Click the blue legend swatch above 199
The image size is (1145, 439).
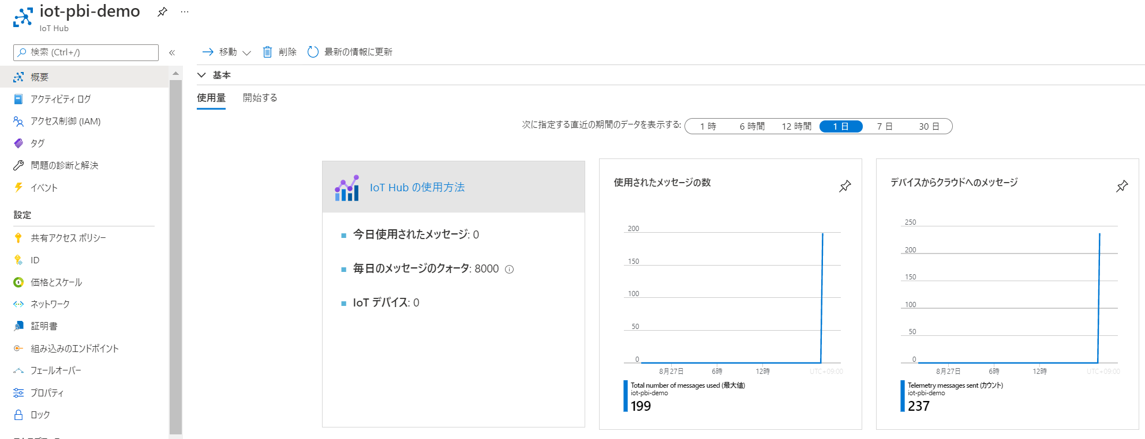pyautogui.click(x=626, y=396)
